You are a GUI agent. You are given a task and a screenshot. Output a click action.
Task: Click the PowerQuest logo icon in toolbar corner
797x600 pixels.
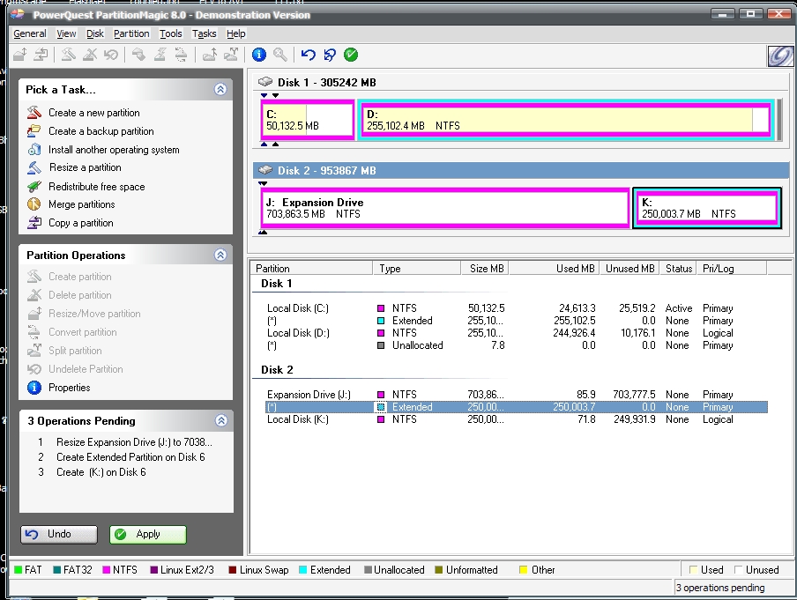pyautogui.click(x=780, y=56)
